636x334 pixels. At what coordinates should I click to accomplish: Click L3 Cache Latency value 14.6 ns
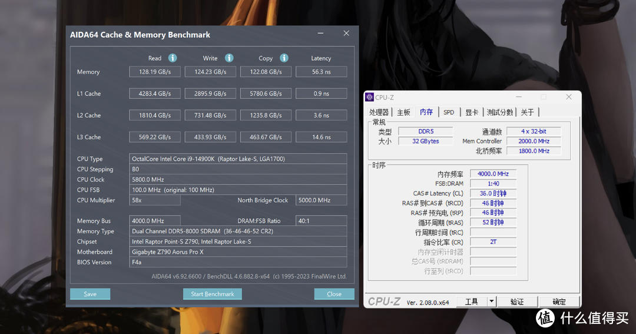click(322, 137)
